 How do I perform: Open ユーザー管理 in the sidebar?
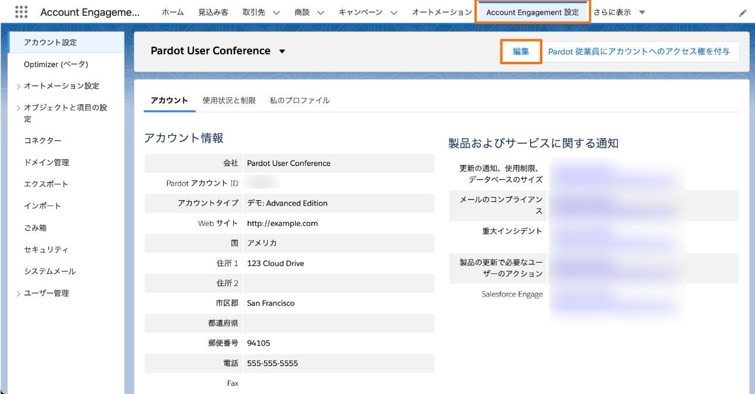coord(46,293)
